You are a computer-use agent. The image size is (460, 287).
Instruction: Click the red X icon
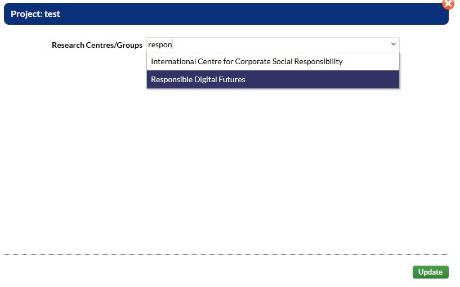[x=448, y=4]
